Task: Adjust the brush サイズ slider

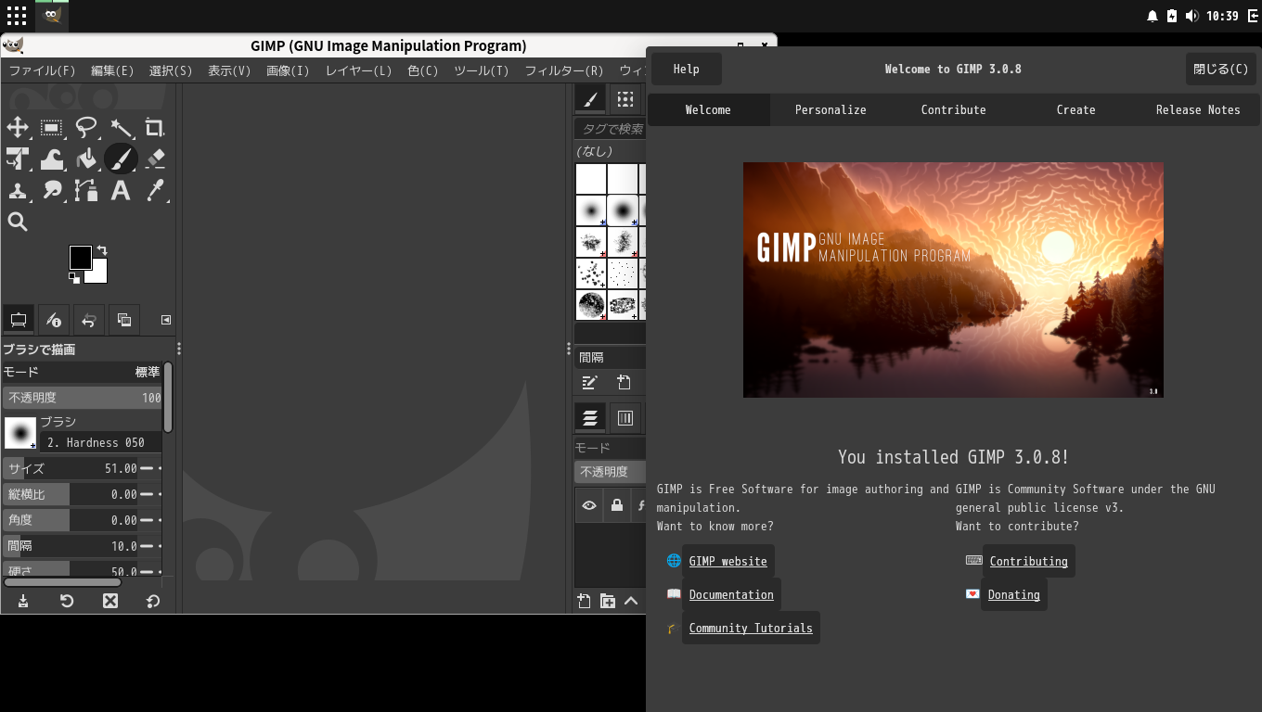Action: [x=71, y=468]
